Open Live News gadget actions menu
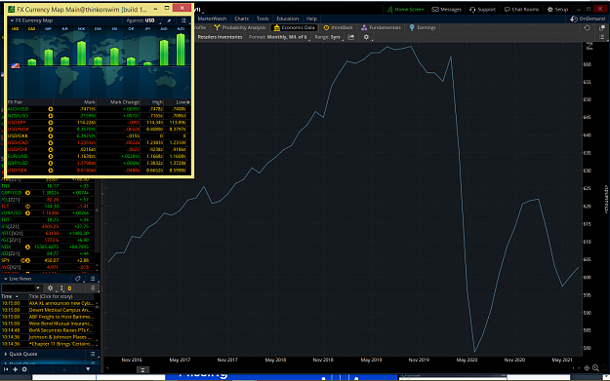 (x=93, y=279)
